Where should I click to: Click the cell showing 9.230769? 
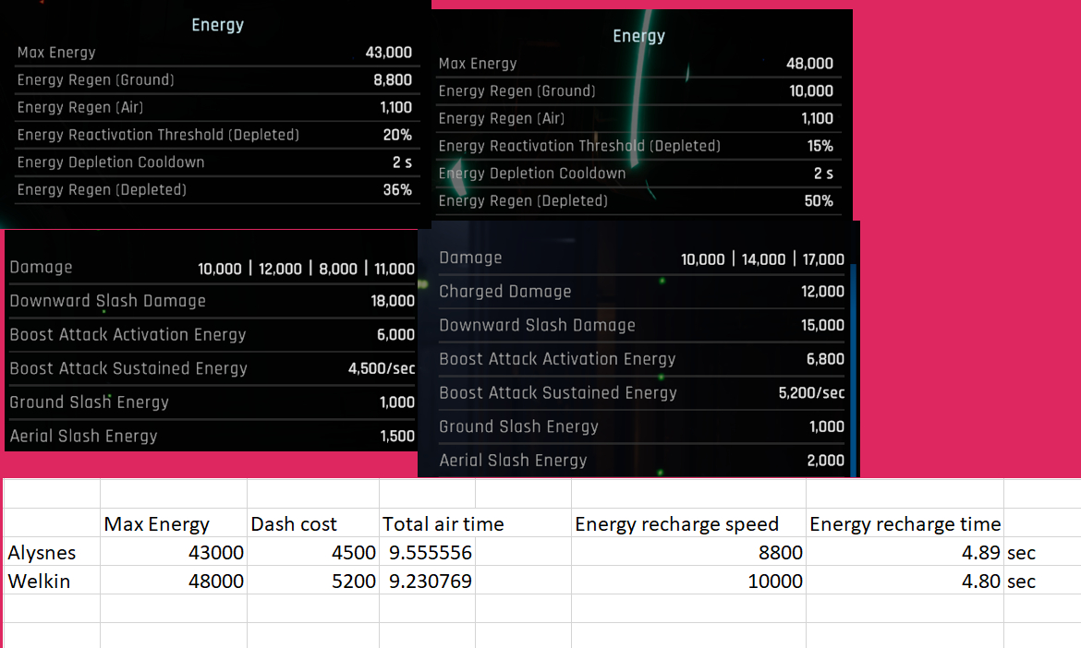[x=428, y=581]
